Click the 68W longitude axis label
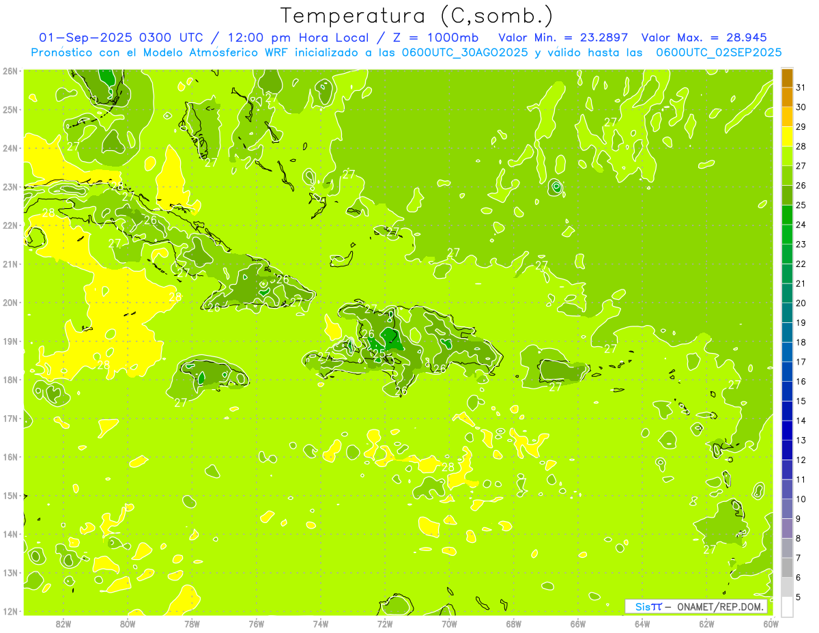The height and width of the screenshot is (633, 819). tap(513, 623)
